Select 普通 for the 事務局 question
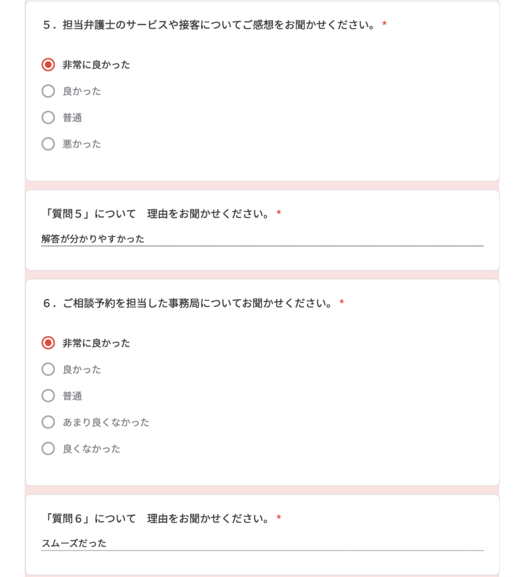The width and height of the screenshot is (524, 577). coord(48,396)
